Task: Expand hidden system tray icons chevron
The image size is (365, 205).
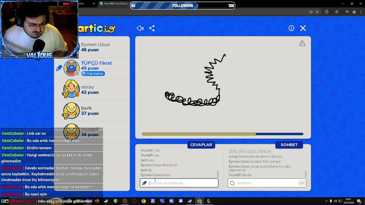Action: [326, 201]
